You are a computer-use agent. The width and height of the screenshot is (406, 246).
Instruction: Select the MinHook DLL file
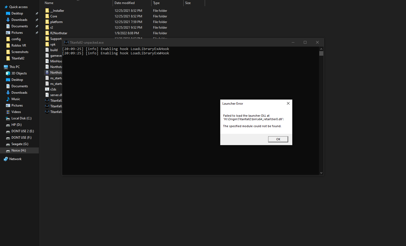point(47,61)
